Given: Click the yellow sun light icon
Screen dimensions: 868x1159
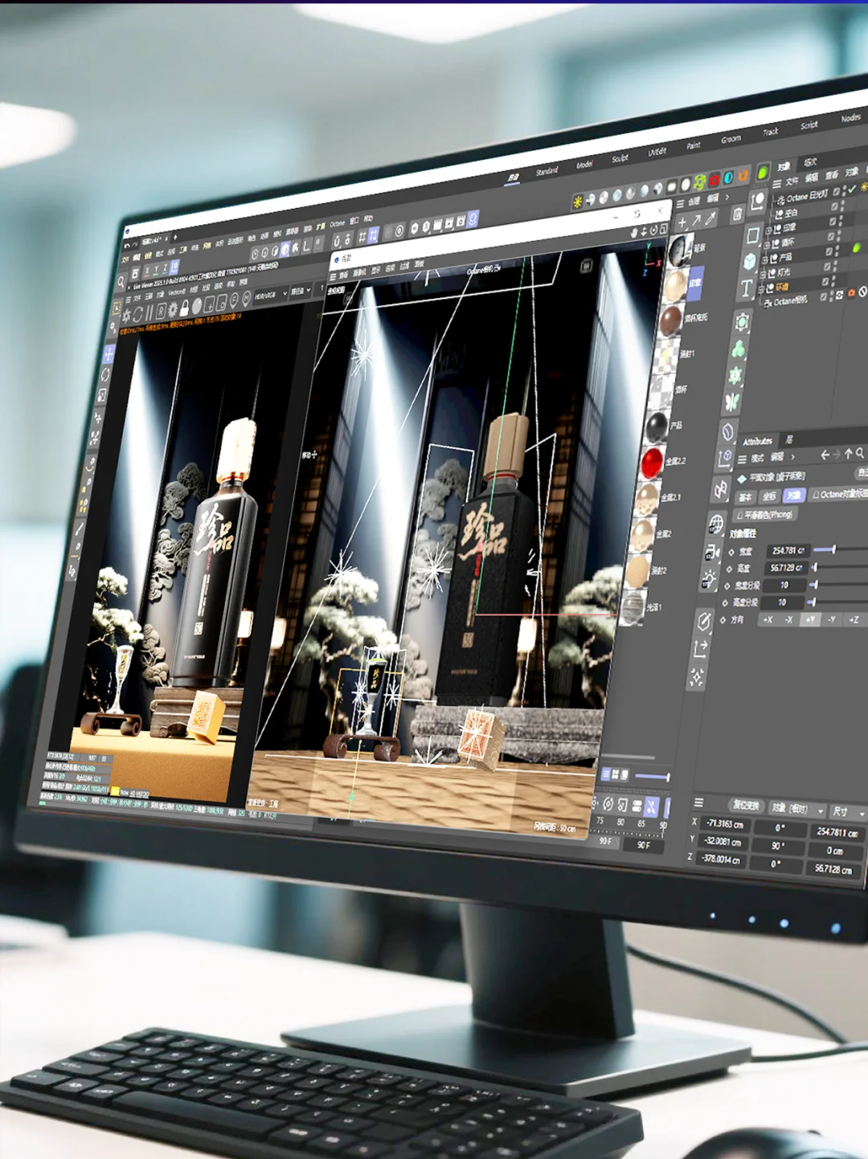Looking at the screenshot, I should tap(577, 202).
